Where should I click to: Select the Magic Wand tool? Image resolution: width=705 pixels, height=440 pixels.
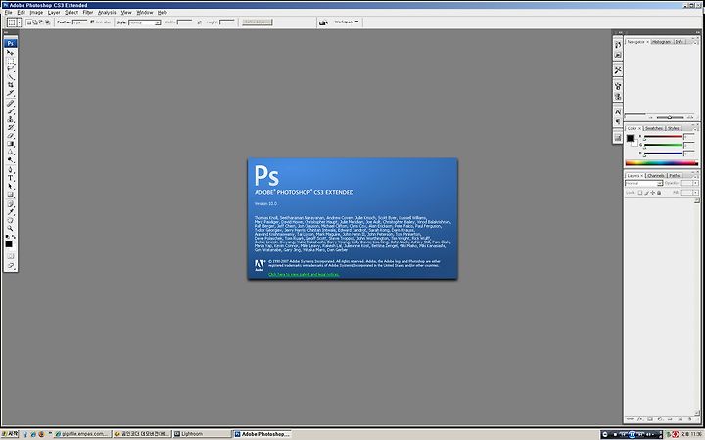pyautogui.click(x=11, y=77)
